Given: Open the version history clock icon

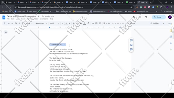Looking at the screenshot, I should point(134,17).
